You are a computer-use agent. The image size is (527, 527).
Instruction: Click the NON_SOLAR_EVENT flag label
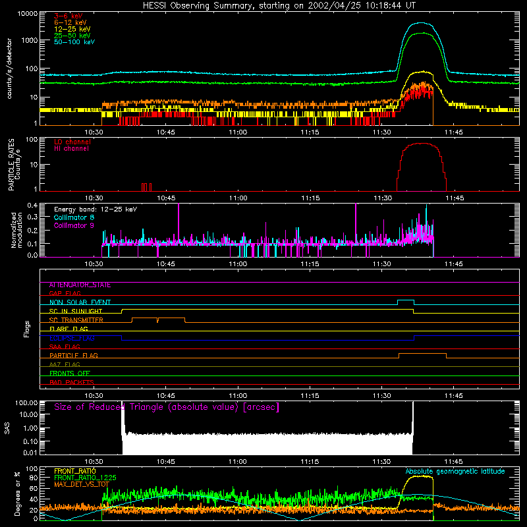point(80,302)
